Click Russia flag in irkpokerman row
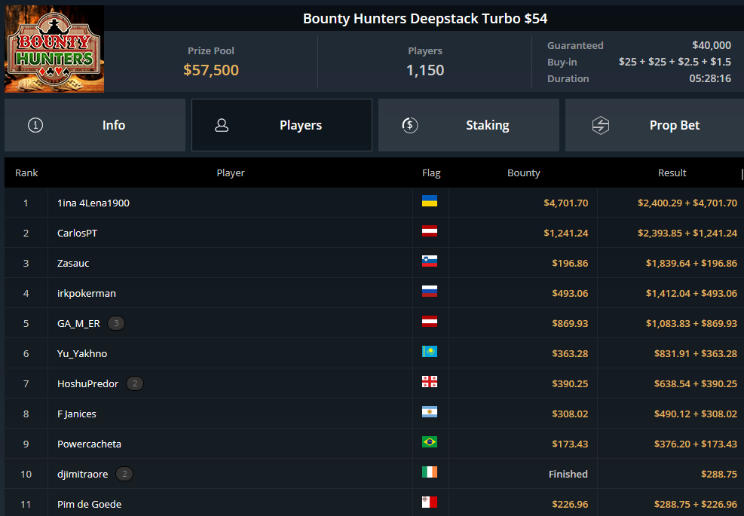 pyautogui.click(x=430, y=292)
